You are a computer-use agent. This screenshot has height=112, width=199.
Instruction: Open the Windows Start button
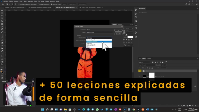tap(43, 110)
